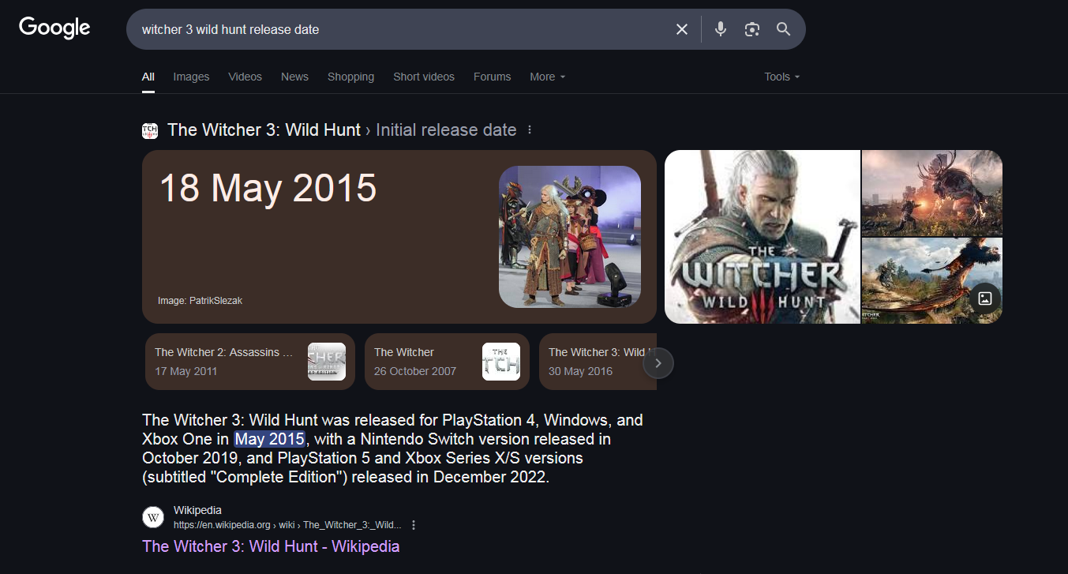This screenshot has width=1068, height=574.
Task: Click the magnifying glass search icon
Action: click(783, 29)
